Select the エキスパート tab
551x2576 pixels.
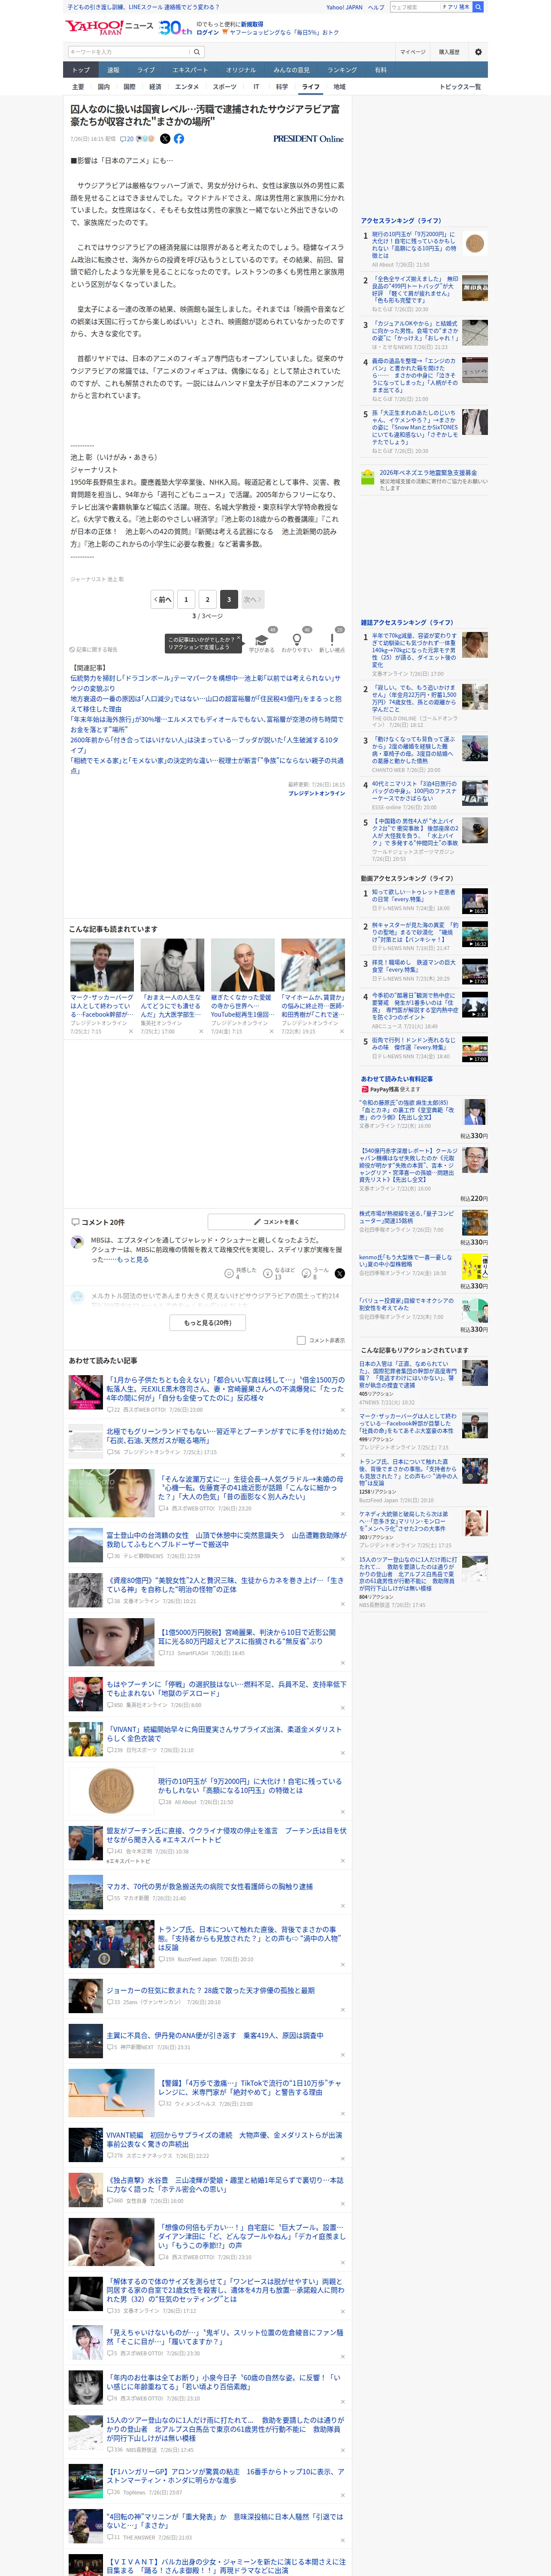190,70
